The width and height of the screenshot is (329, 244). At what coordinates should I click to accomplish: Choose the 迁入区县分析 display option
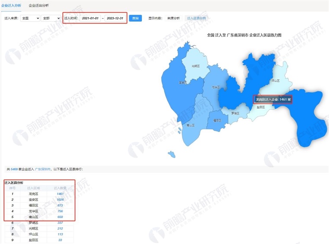(197, 18)
